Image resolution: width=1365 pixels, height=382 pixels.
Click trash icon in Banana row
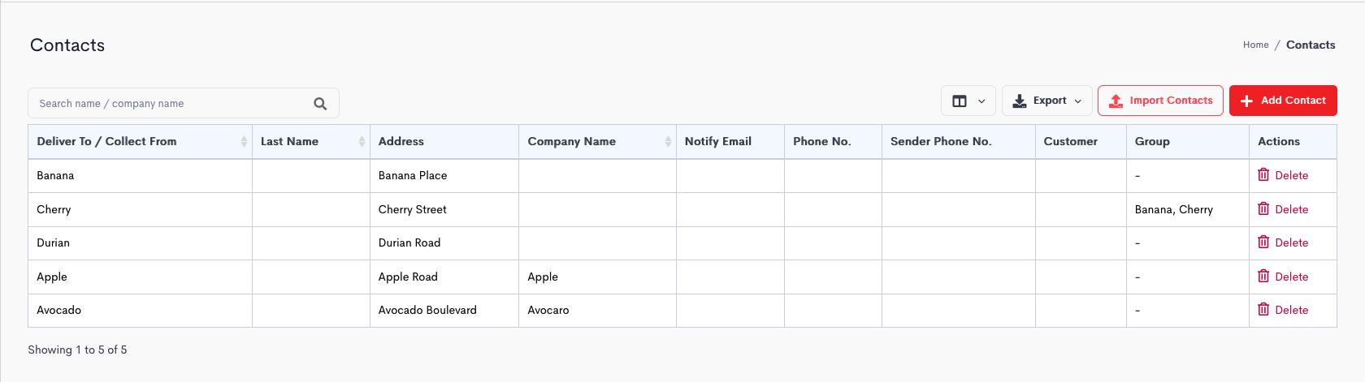1263,174
